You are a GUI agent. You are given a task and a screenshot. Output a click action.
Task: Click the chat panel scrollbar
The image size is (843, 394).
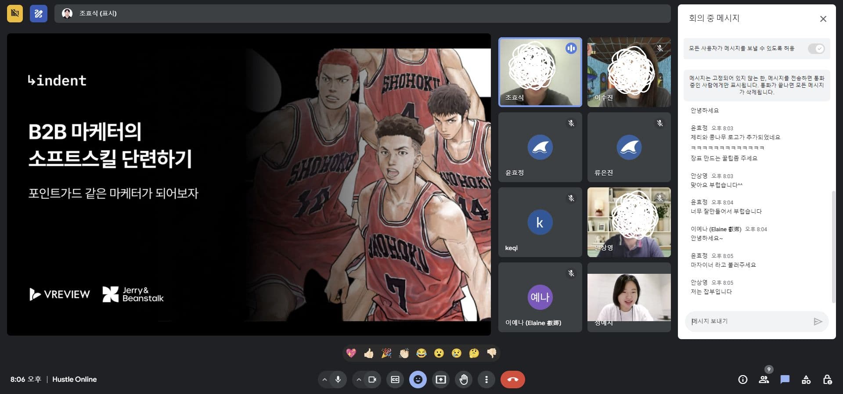click(833, 247)
